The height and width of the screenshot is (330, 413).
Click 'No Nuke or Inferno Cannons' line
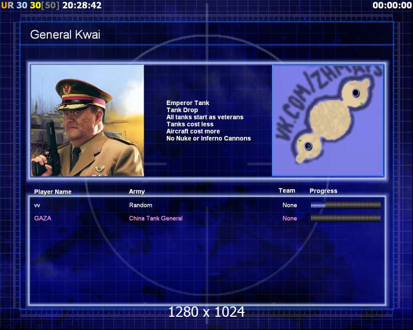pos(209,139)
